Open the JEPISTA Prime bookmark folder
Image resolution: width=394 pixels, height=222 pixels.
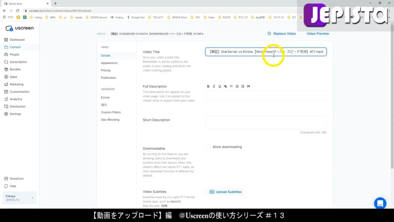coord(177,17)
